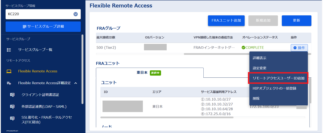Toggle the 操作 dropdown button
The width and height of the screenshot is (323, 133).
point(299,48)
